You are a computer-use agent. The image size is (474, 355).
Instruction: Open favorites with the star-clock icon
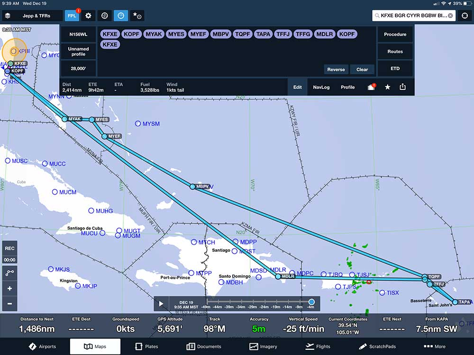click(x=137, y=15)
